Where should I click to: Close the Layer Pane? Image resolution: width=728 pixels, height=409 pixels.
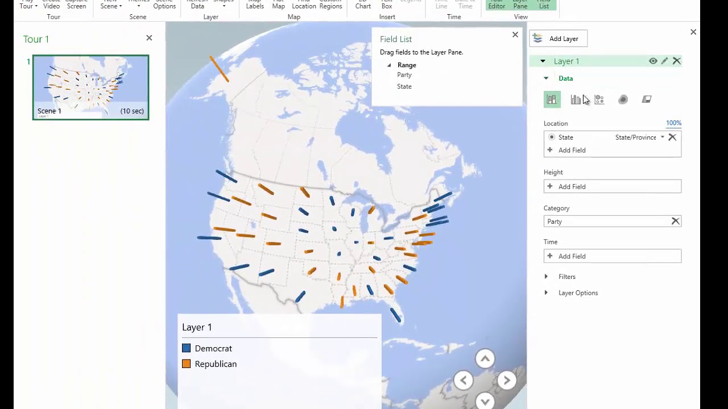[693, 32]
